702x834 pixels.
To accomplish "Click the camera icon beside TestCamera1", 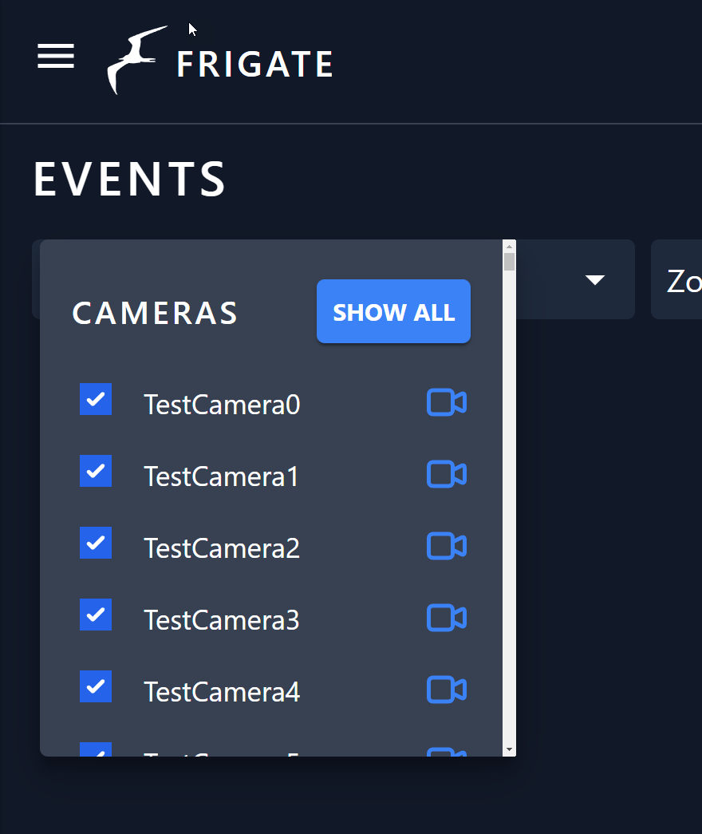I will click(x=447, y=474).
